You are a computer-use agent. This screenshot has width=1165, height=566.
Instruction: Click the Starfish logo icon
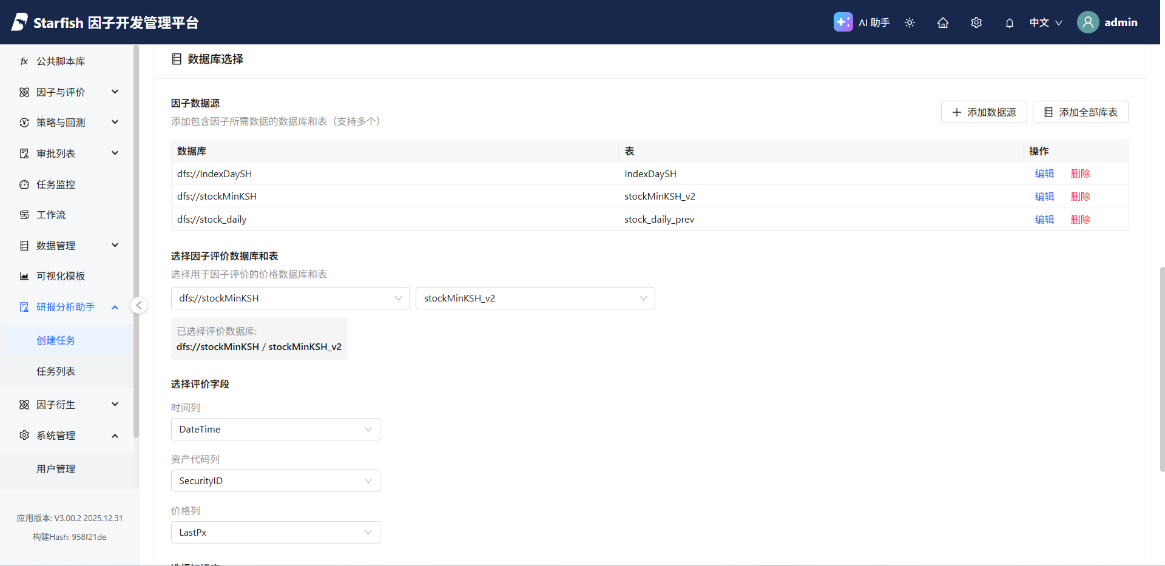(x=19, y=22)
